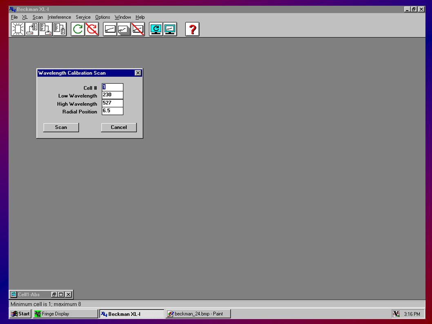Viewport: 432px width, 324px height.
Task: Open the Interference menu
Action: pos(59,17)
